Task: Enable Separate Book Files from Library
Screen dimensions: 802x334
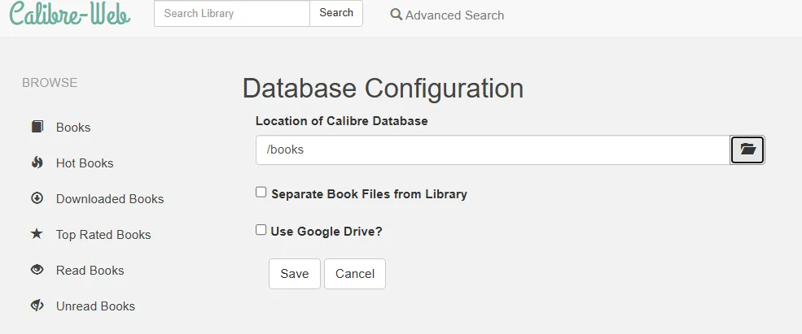Action: click(x=261, y=193)
